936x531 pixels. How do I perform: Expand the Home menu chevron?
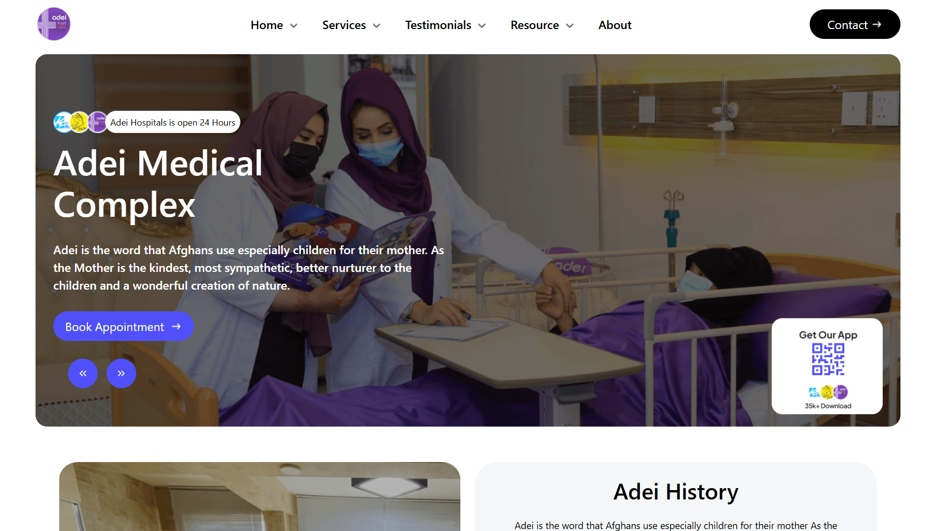click(294, 26)
